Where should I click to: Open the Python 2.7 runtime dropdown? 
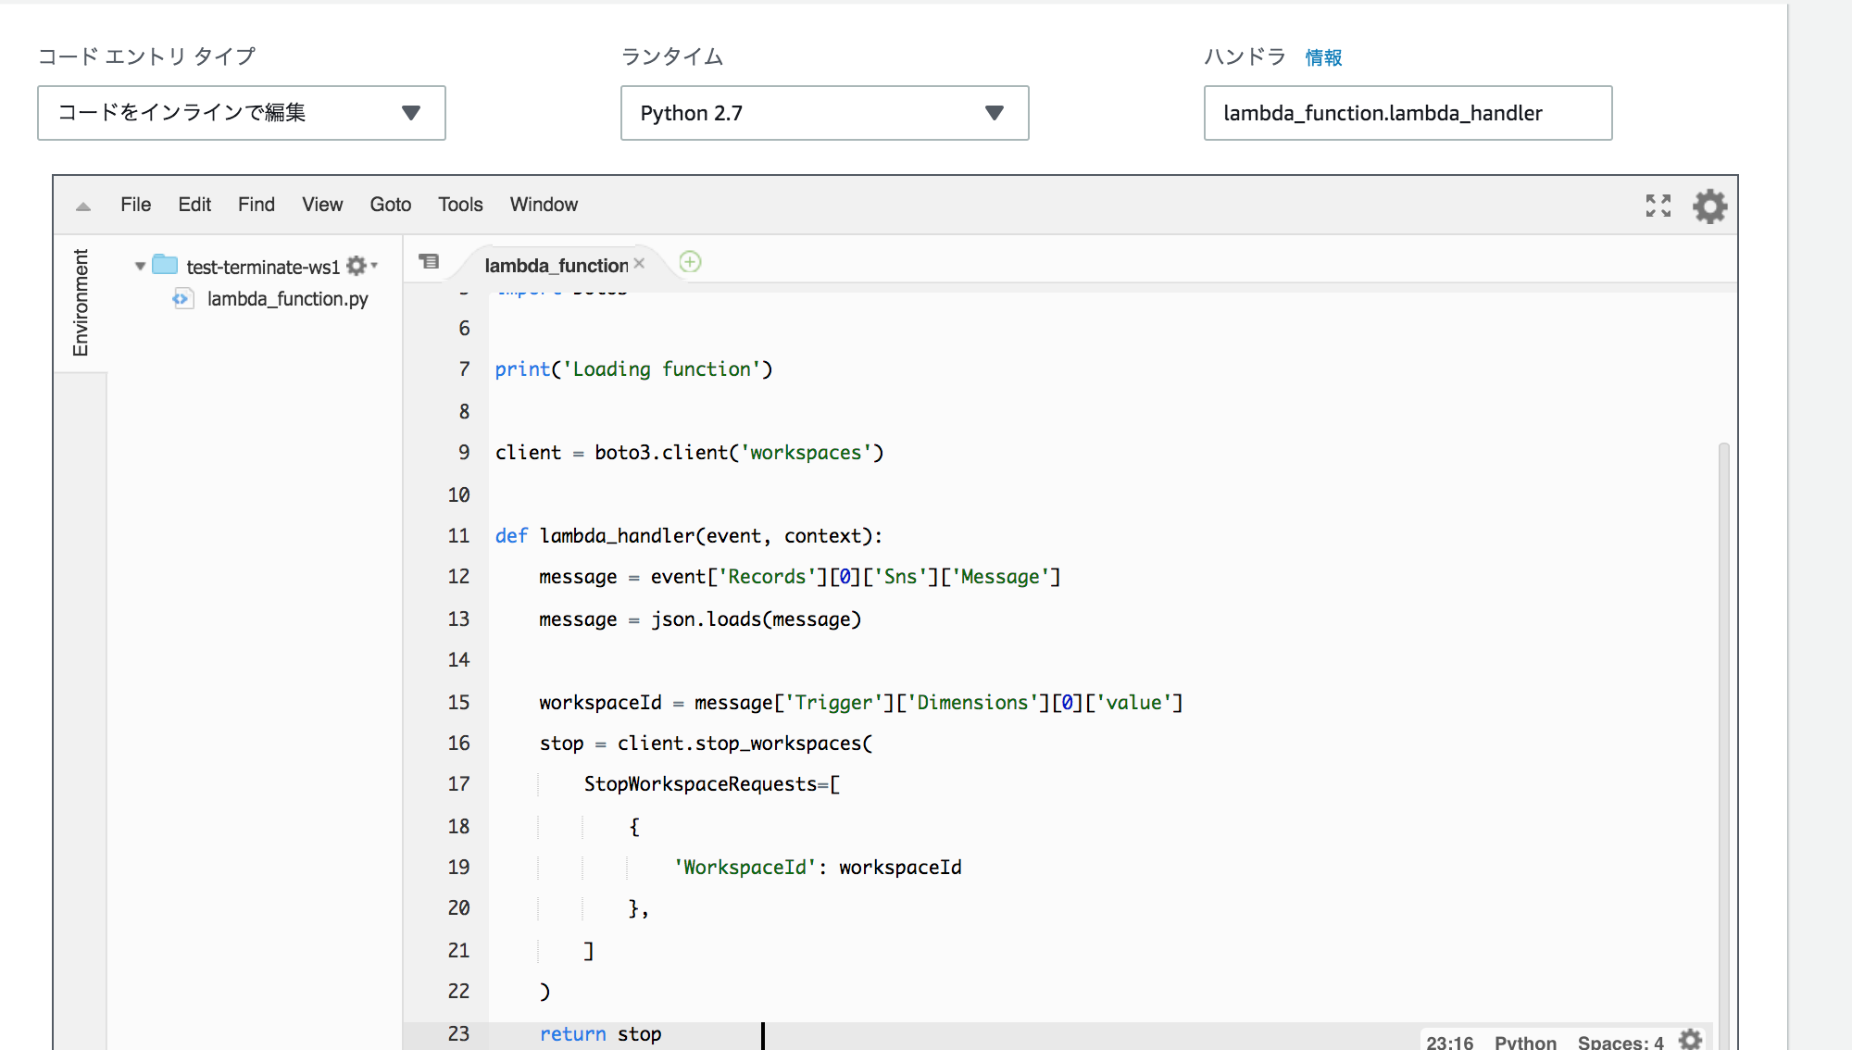pyautogui.click(x=824, y=113)
